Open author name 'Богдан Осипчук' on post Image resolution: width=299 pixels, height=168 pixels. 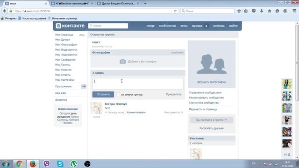pyautogui.click(x=116, y=104)
